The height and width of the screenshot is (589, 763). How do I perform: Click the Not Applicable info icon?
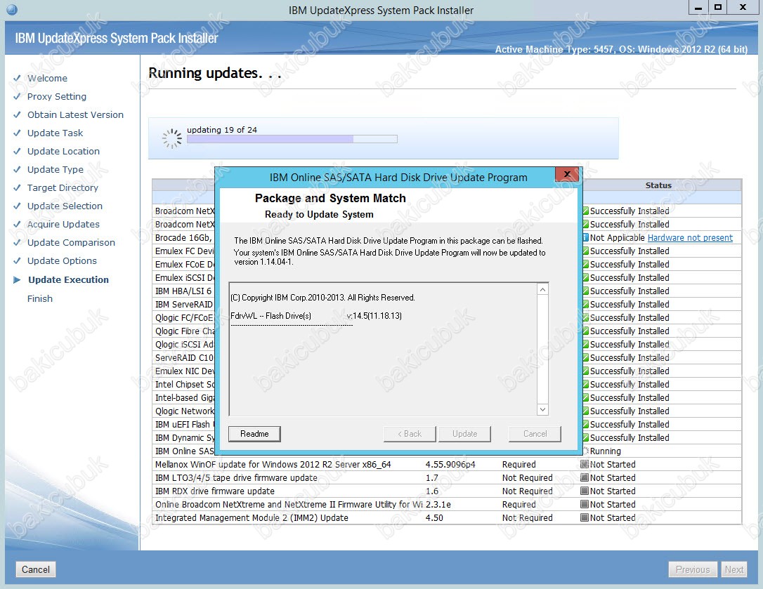(x=585, y=238)
